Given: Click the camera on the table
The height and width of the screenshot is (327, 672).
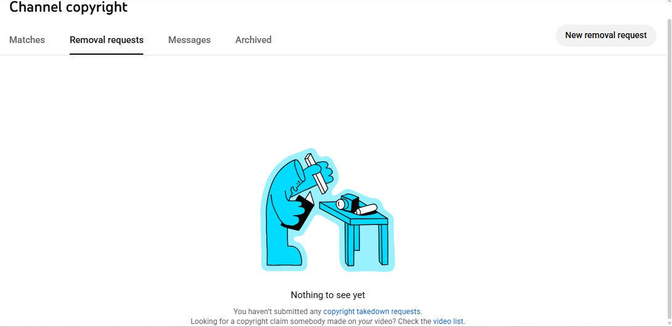Looking at the screenshot, I should 348,202.
